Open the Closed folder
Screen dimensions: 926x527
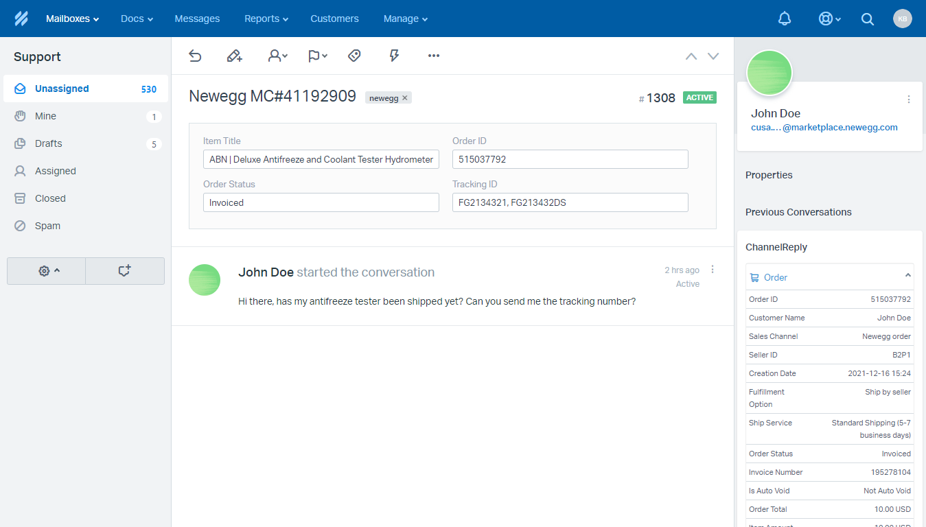(86, 198)
